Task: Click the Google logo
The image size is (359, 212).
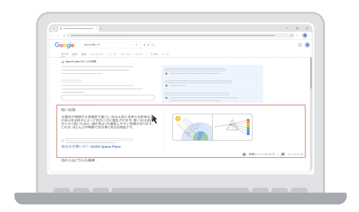Action: pos(65,45)
